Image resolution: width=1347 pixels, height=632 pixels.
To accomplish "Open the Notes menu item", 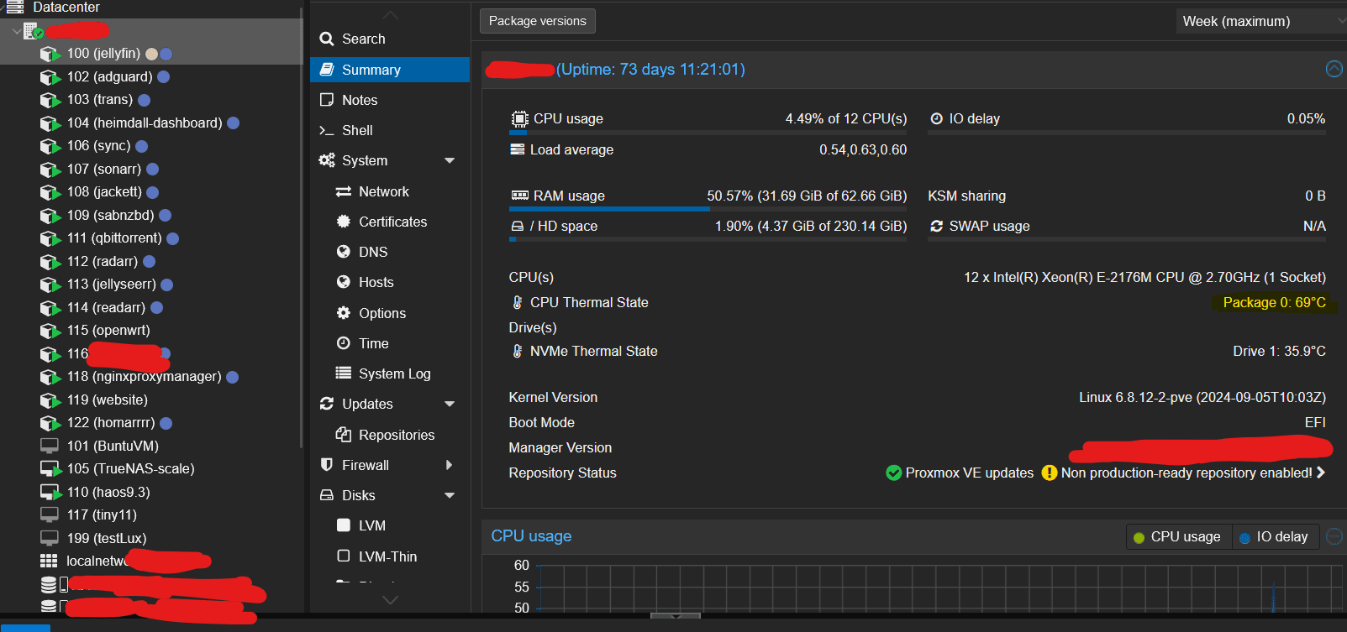I will point(390,100).
